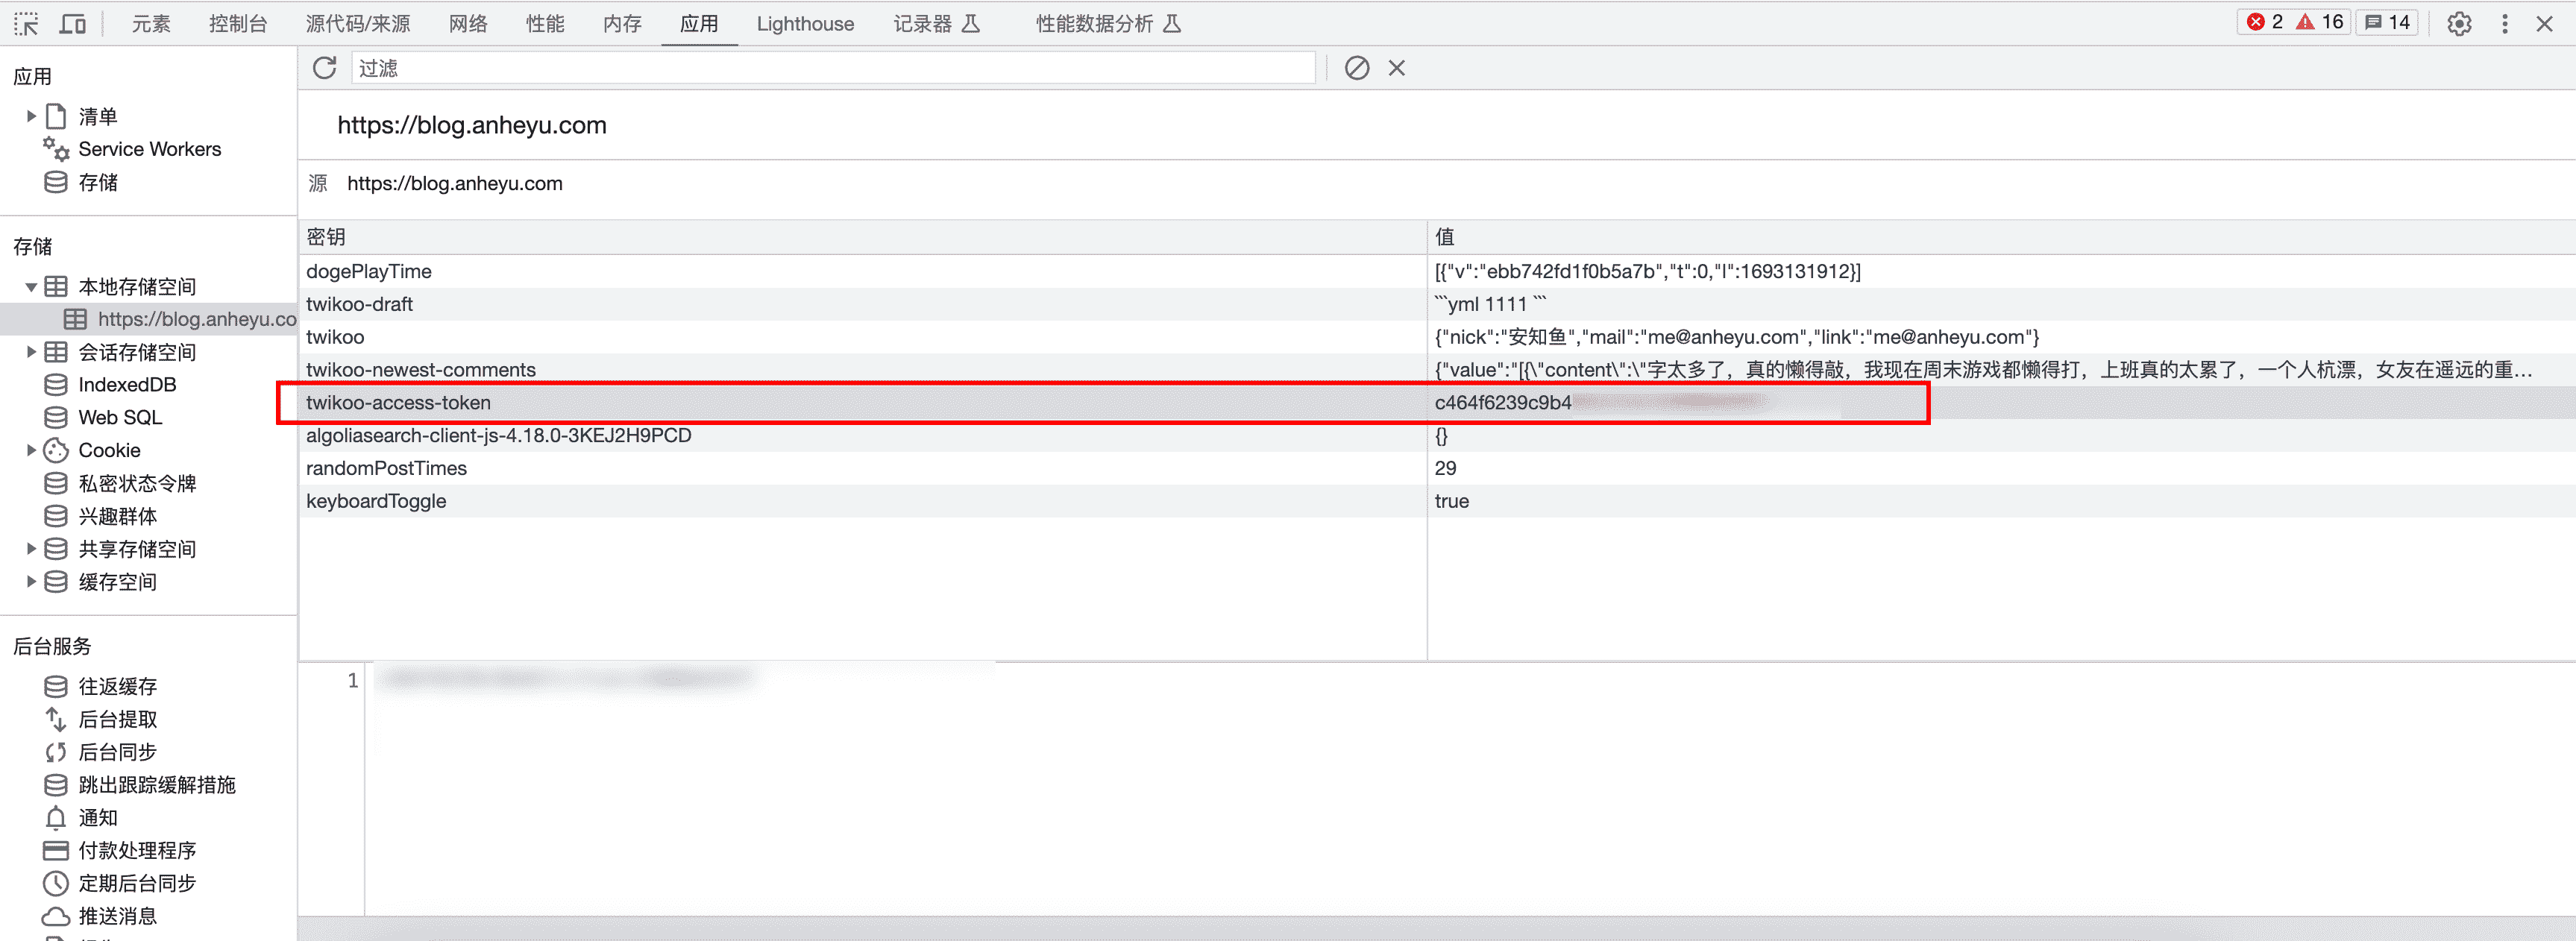Select the twikoo-draft key row
Viewport: 2576px width, 941px height.
862,305
